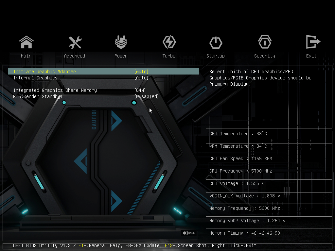335x251 pixels.
Task: Click the F12 Screen Shot hint
Action: pos(186,245)
